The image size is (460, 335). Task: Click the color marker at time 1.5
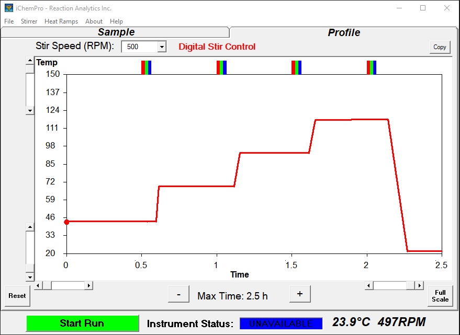coord(296,67)
